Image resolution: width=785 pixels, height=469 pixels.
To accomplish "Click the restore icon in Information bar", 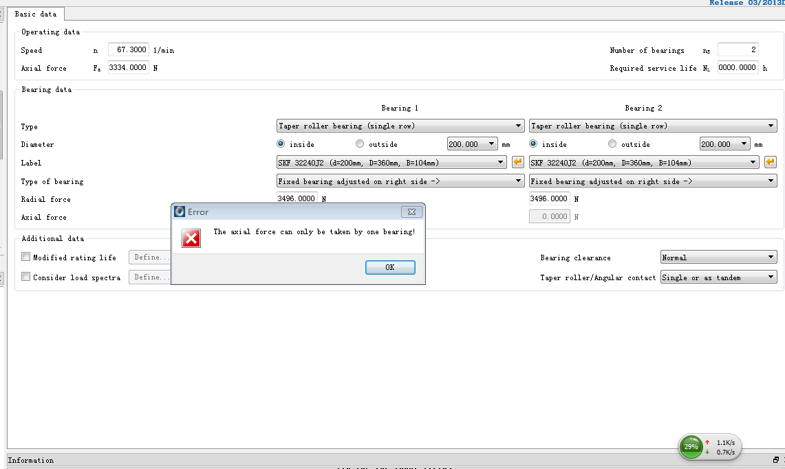I will click(776, 459).
